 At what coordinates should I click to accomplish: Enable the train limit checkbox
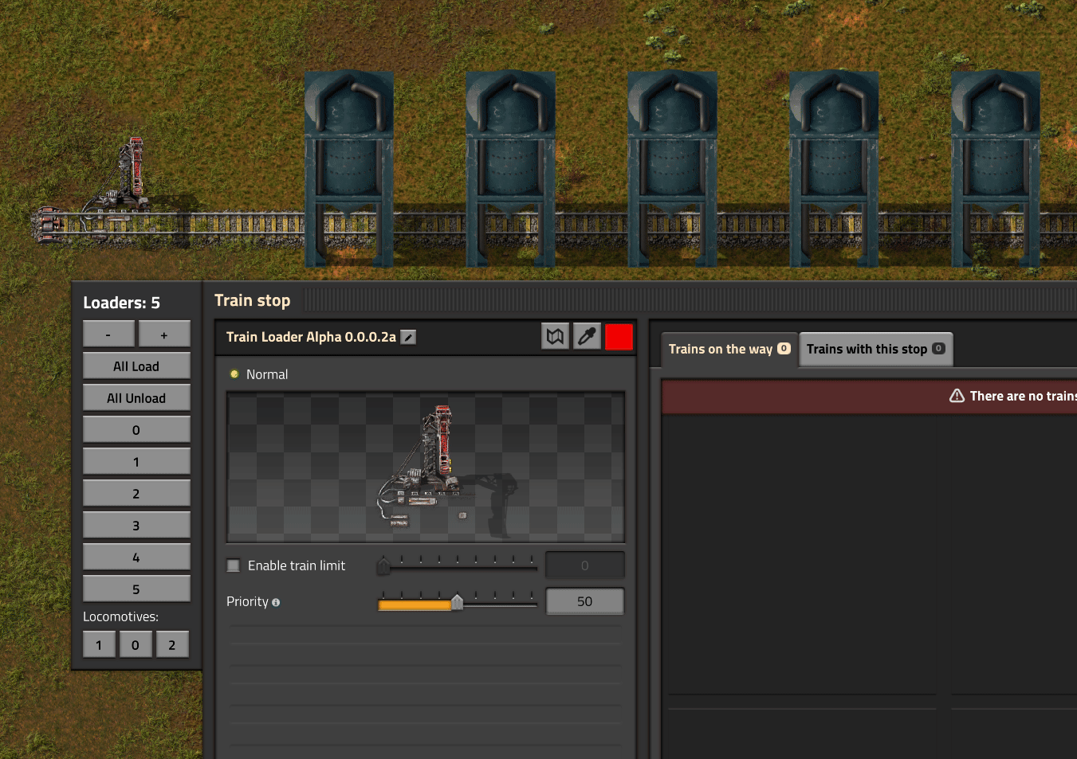click(x=234, y=565)
